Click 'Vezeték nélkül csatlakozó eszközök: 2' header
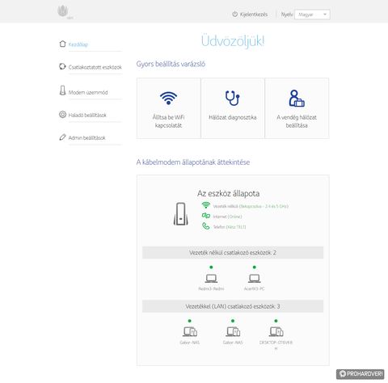This screenshot has width=388, height=383. tap(233, 253)
